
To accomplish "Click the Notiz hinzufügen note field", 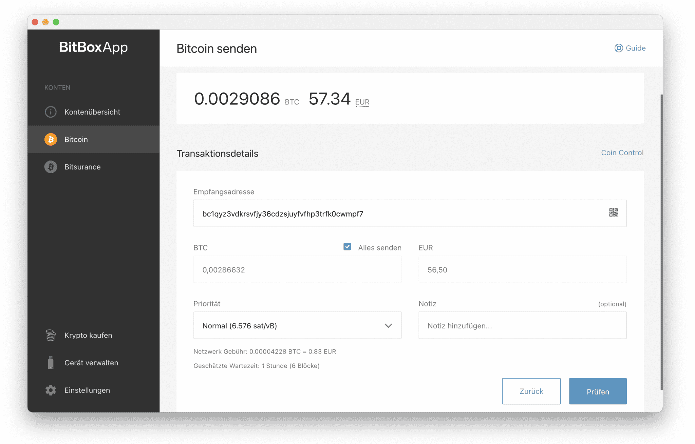I will pos(522,325).
